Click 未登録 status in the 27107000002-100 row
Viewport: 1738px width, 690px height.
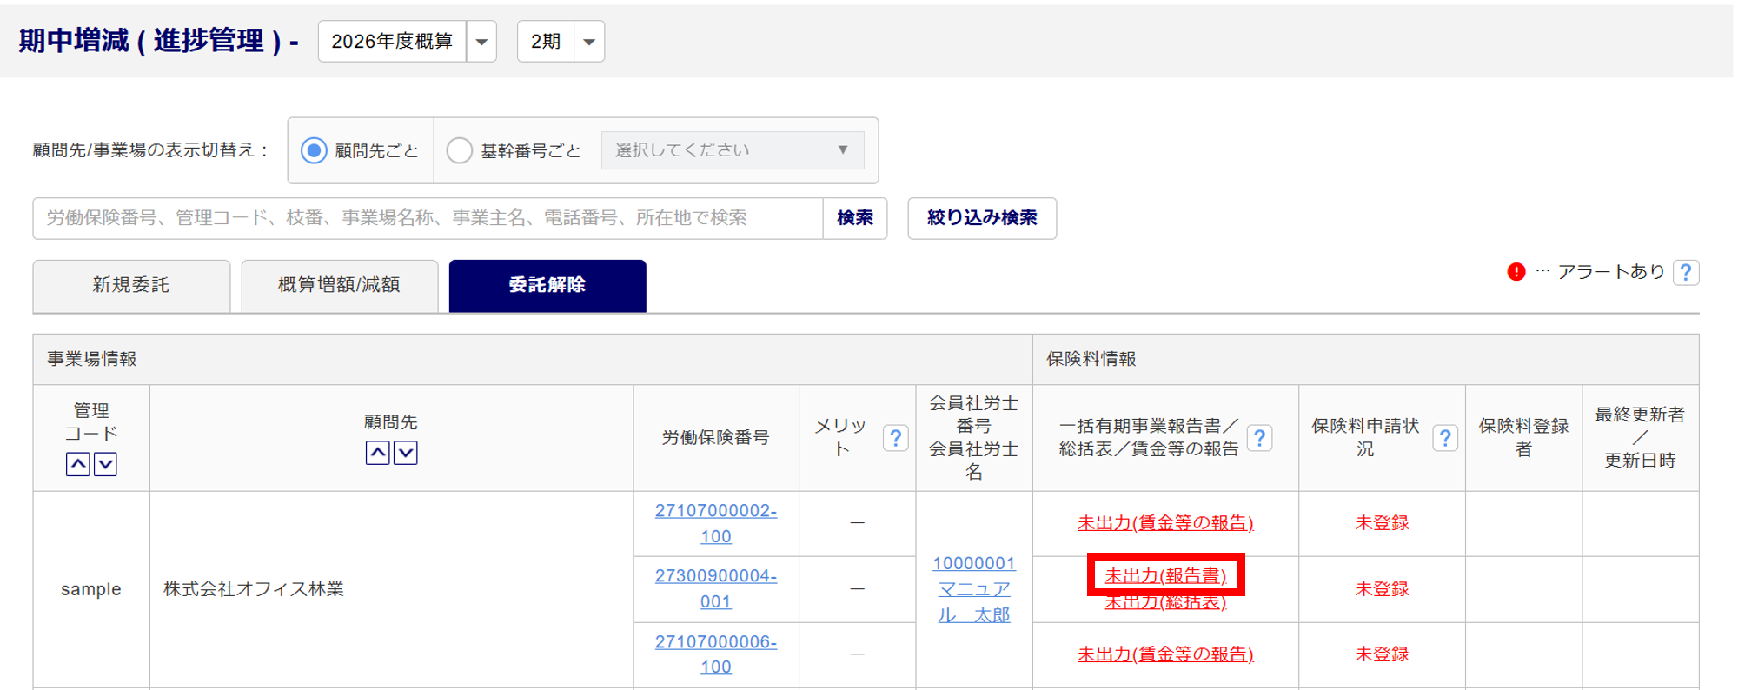click(x=1382, y=523)
